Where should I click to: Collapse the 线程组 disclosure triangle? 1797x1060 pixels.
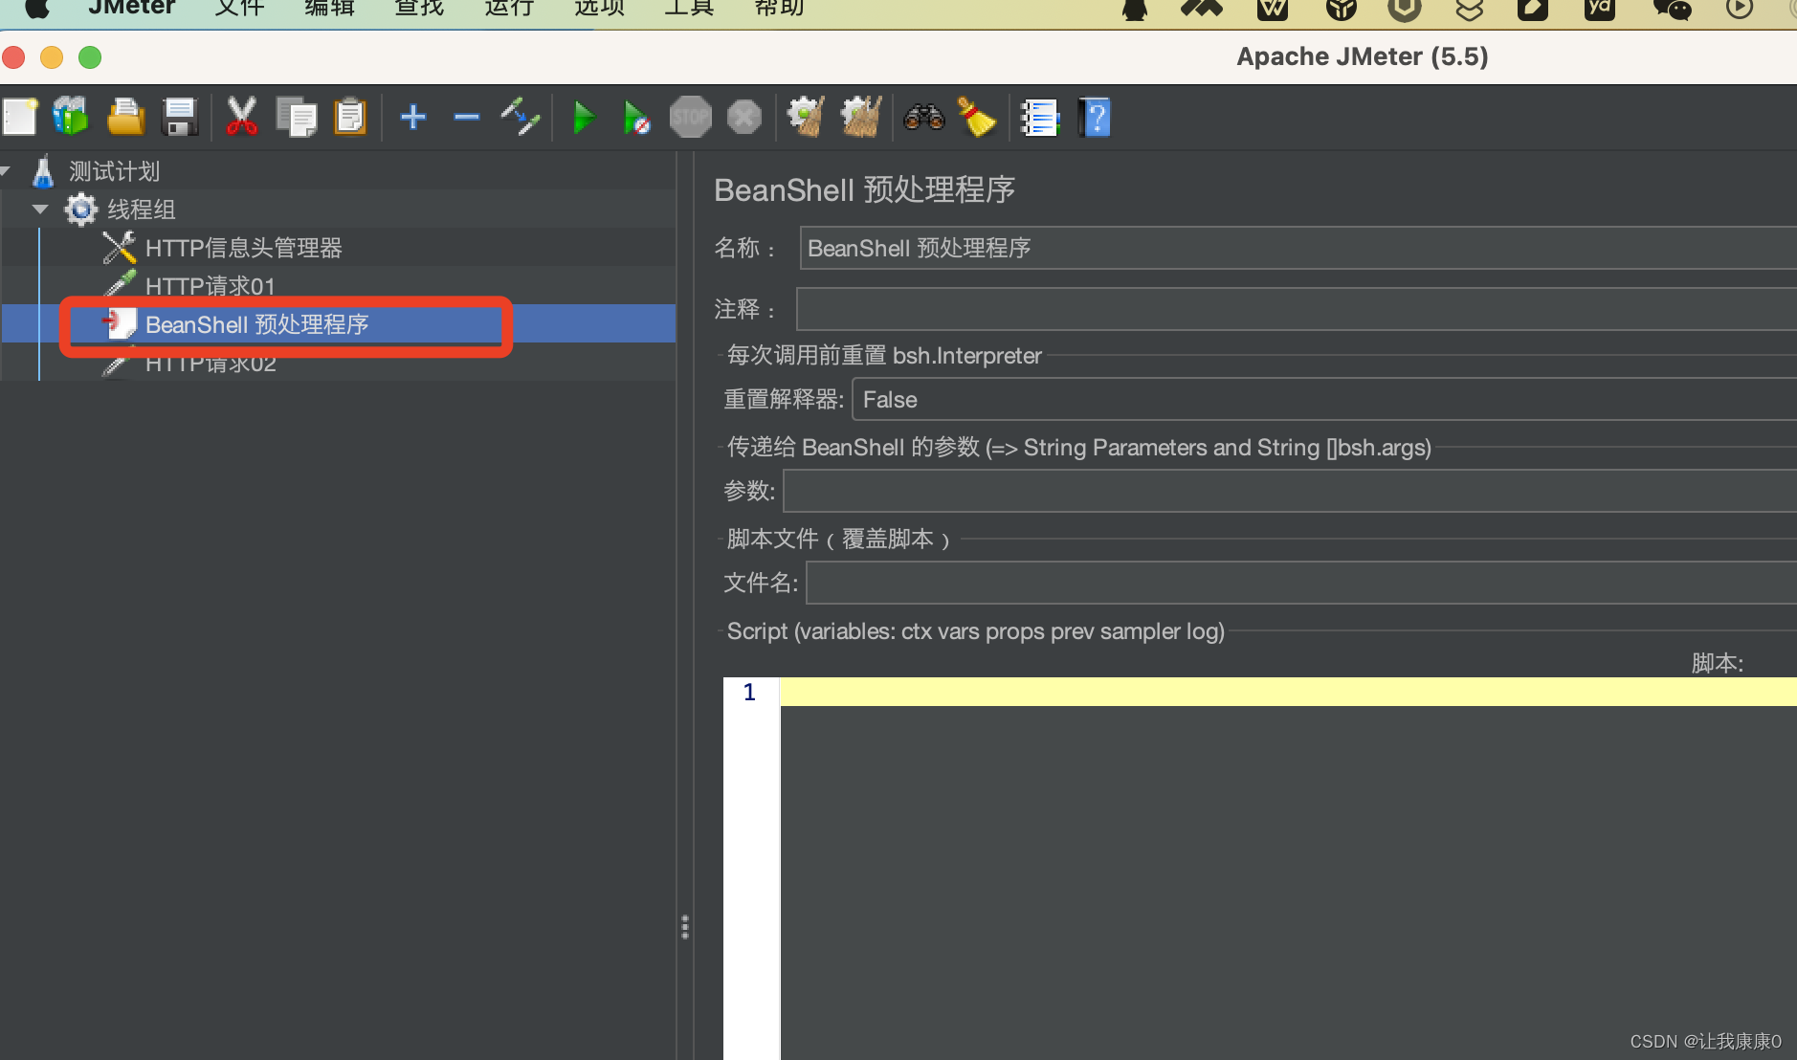tap(40, 209)
